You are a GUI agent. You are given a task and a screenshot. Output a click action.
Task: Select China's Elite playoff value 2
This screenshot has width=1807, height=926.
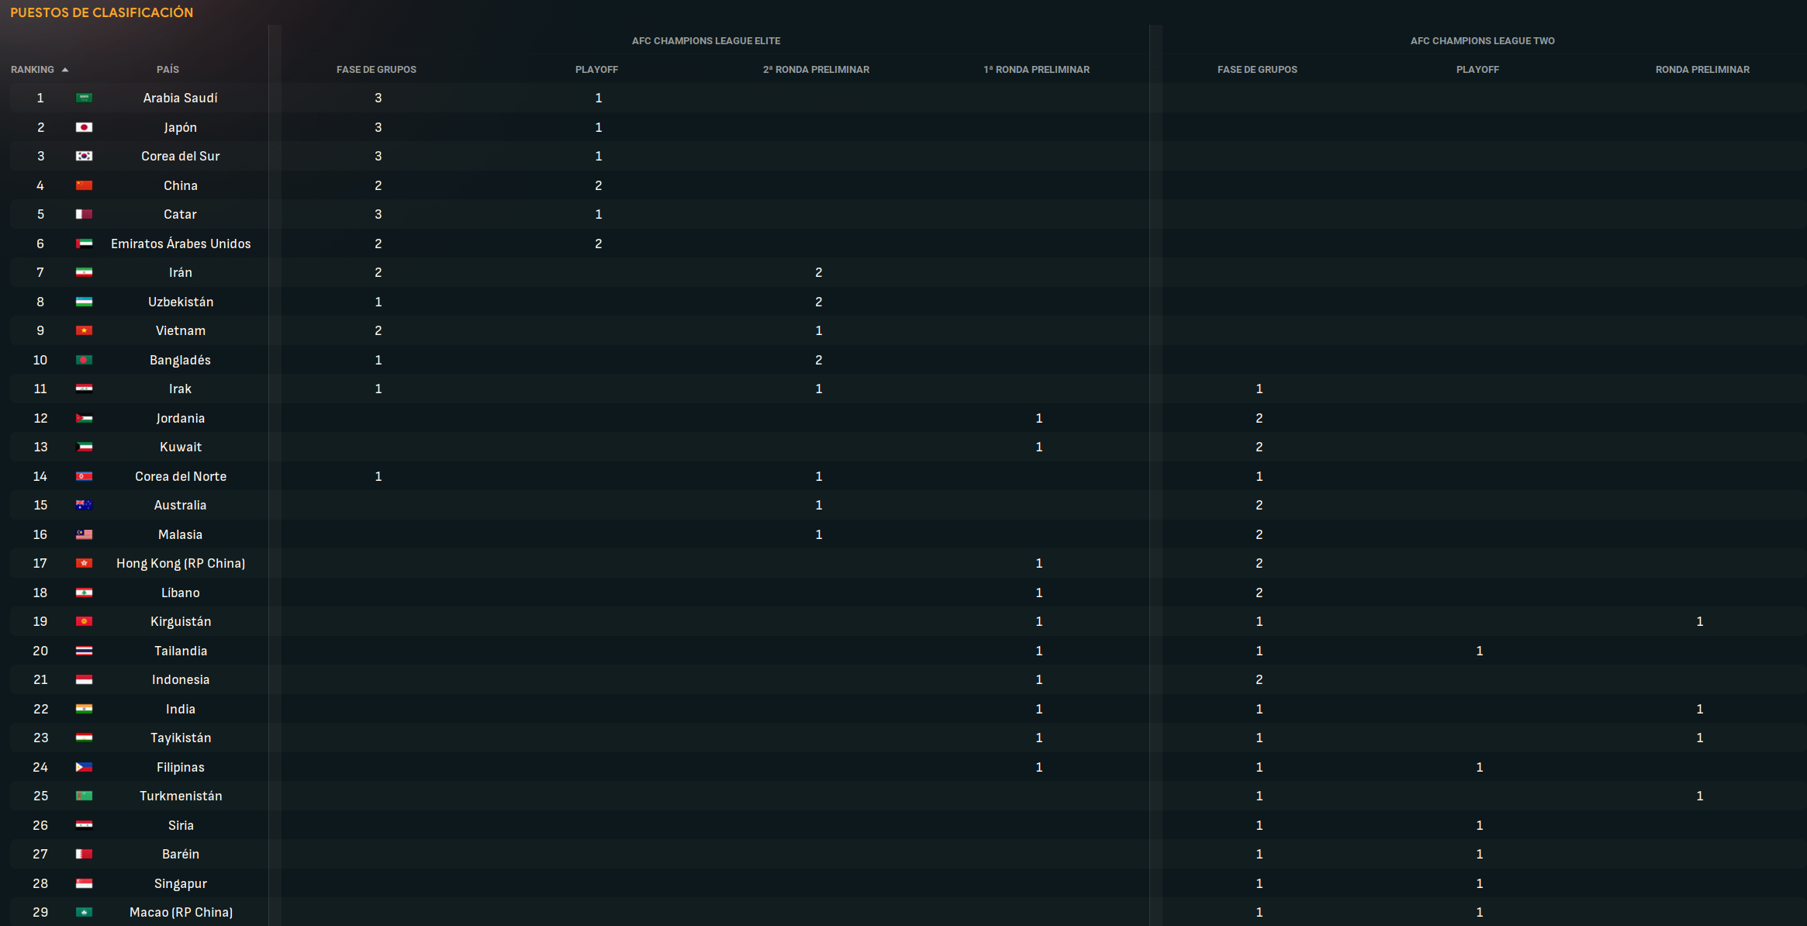click(598, 185)
